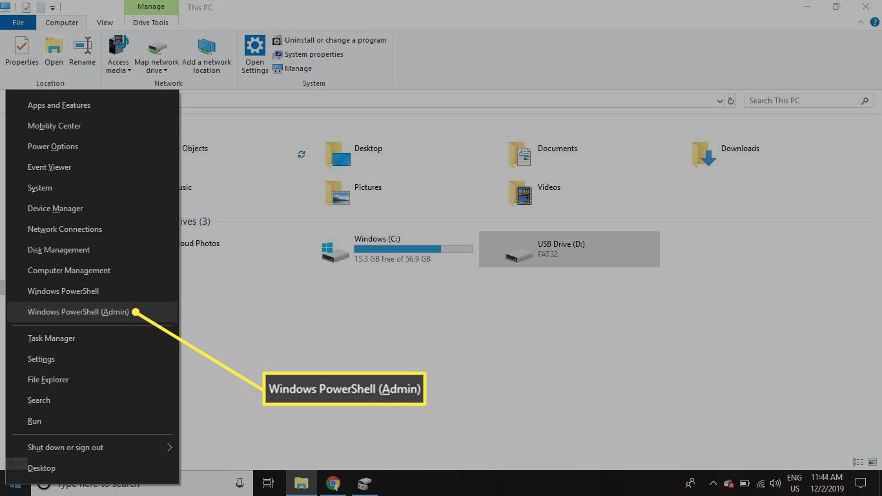Open the Action Center notifications icon
The height and width of the screenshot is (496, 882).
860,483
